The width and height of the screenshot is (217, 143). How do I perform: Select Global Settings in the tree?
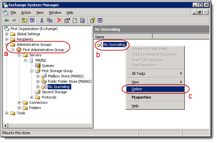(29, 34)
